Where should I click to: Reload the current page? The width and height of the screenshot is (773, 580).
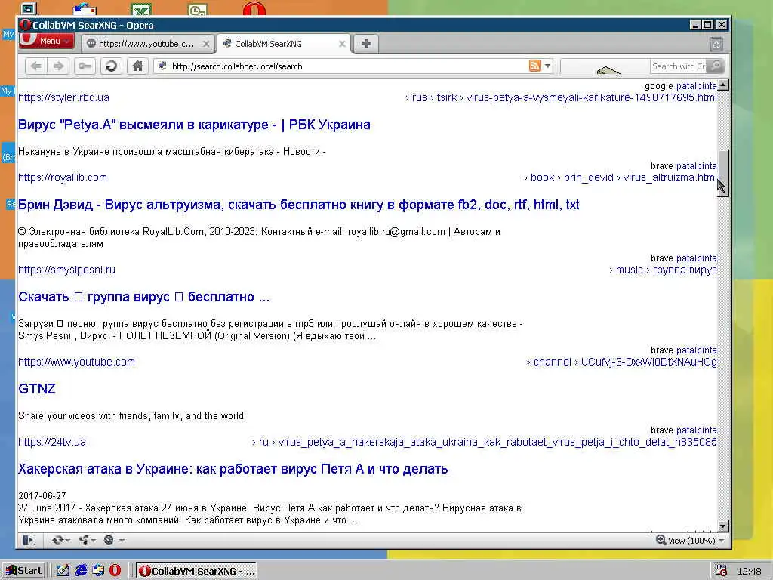111,66
